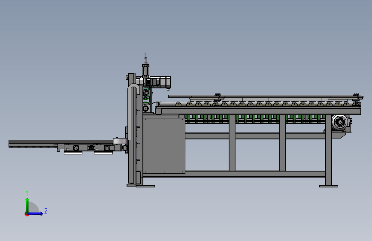Click the blue Z axis arrow of the triad
This screenshot has width=372, height=241.
[x=36, y=214]
